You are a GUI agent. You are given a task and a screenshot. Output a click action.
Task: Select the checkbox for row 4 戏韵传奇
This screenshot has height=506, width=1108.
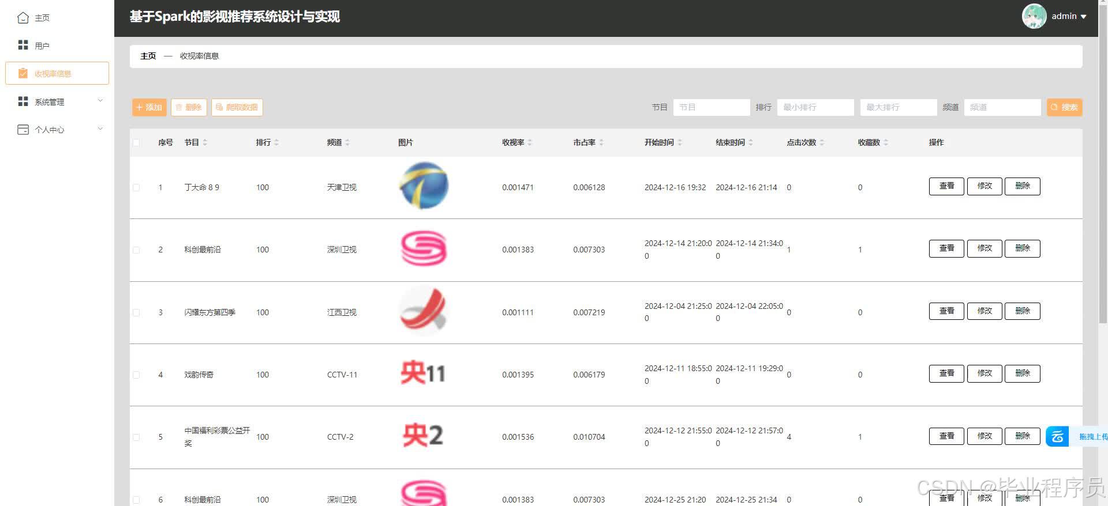136,375
